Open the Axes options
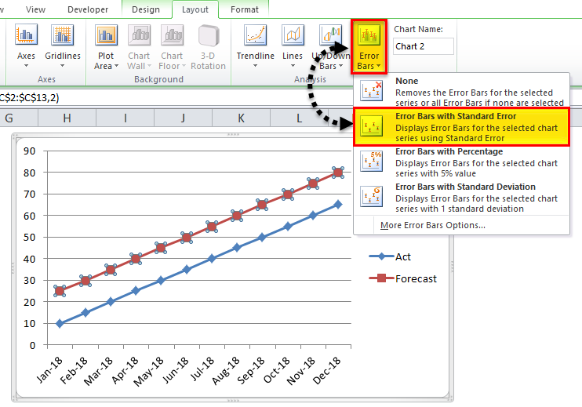 [27, 45]
